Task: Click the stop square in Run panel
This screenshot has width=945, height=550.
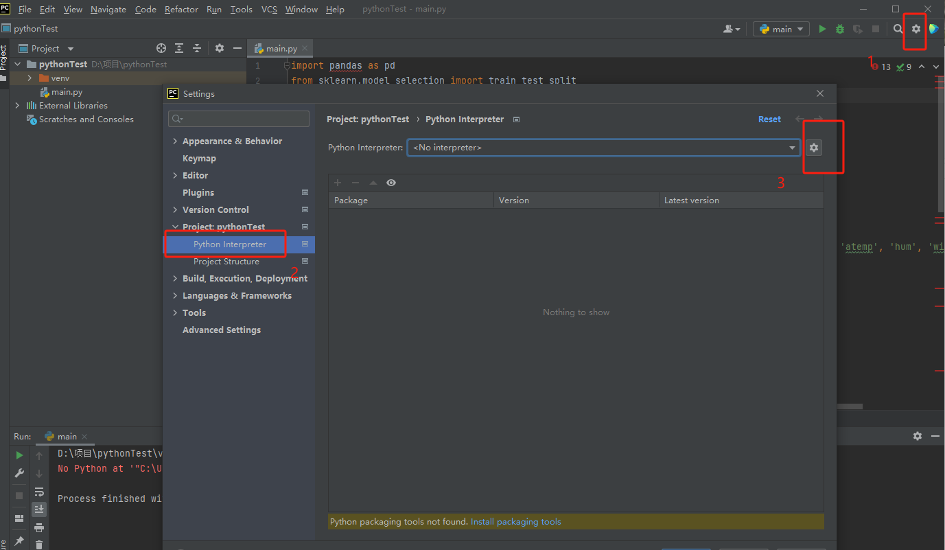Action: (19, 495)
